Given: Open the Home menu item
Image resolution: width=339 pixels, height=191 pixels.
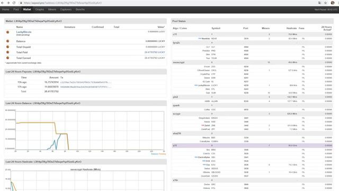Looking at the screenshot, I should tap(6, 10).
